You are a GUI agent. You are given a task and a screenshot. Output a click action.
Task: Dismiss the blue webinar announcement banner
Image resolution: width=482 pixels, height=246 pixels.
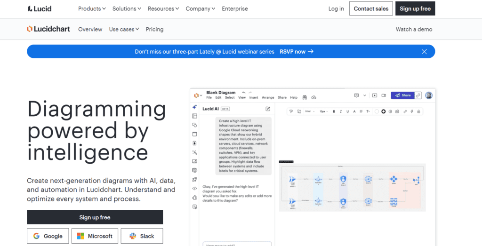point(424,52)
